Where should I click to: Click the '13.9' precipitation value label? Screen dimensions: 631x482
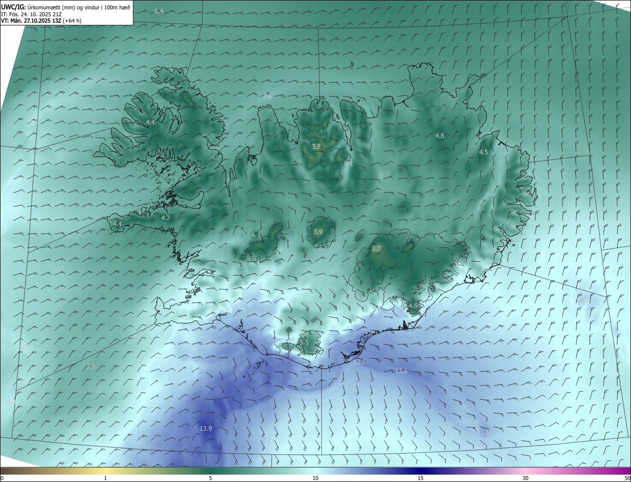click(206, 429)
